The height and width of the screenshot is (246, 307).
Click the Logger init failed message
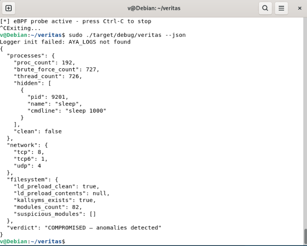click(65, 42)
